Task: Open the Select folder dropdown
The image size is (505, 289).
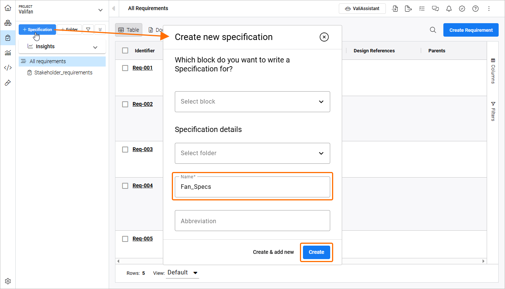Action: click(x=252, y=153)
